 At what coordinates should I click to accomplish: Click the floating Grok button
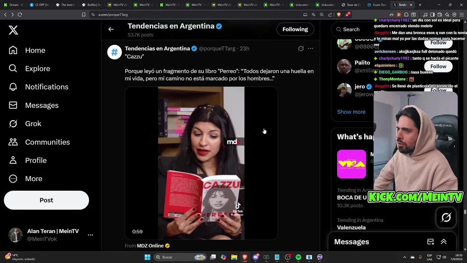pos(446,218)
